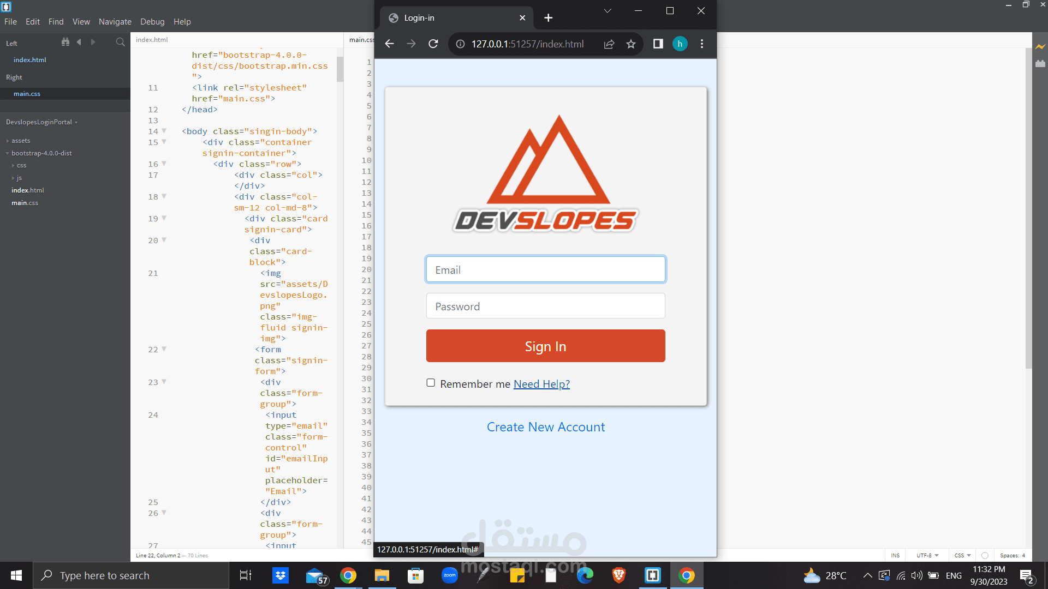
Task: Check the Remember me checkbox
Action: (431, 383)
